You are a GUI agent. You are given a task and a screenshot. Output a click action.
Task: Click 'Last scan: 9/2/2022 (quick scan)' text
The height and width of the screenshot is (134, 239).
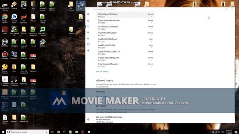[109, 117]
